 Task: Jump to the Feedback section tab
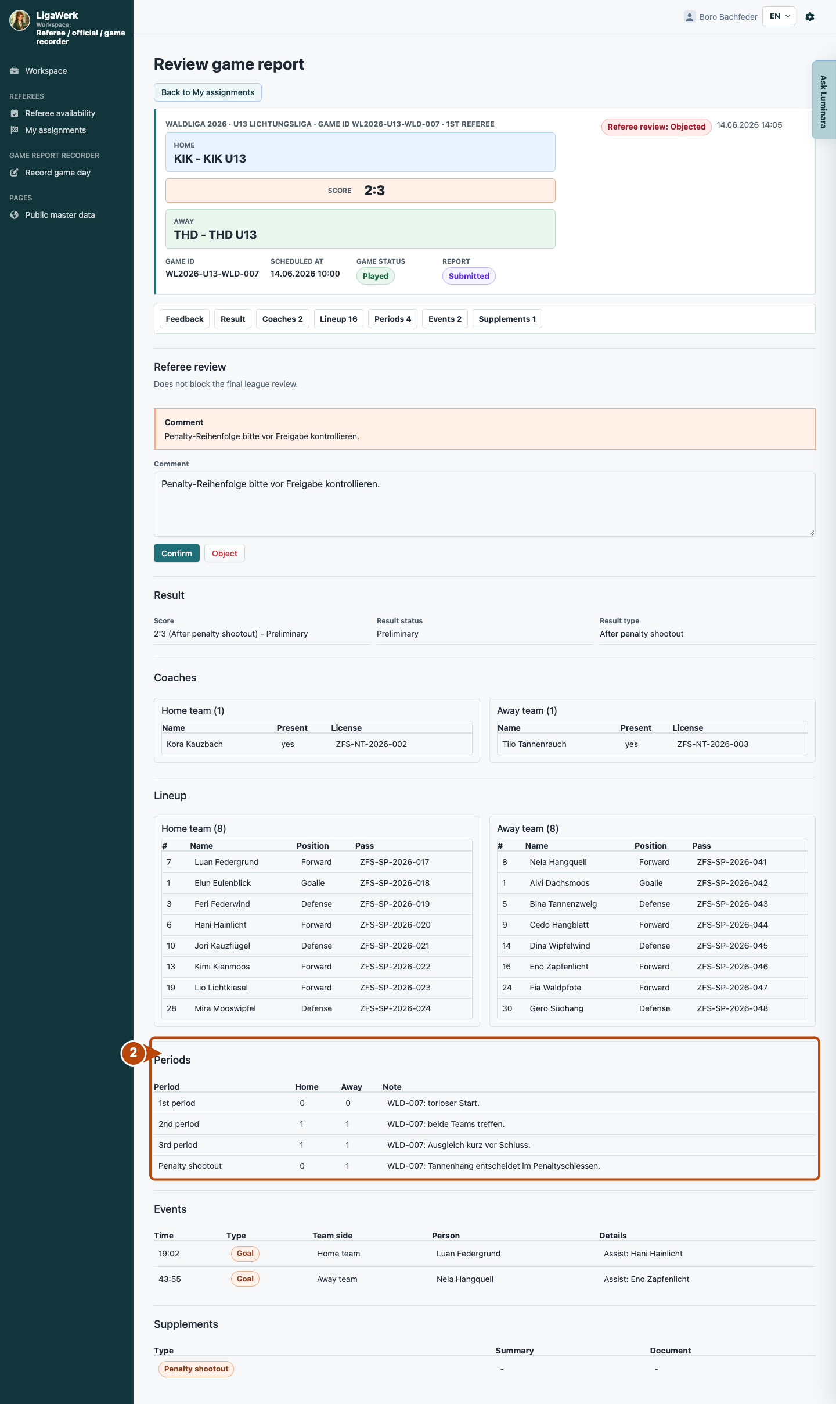(x=185, y=319)
